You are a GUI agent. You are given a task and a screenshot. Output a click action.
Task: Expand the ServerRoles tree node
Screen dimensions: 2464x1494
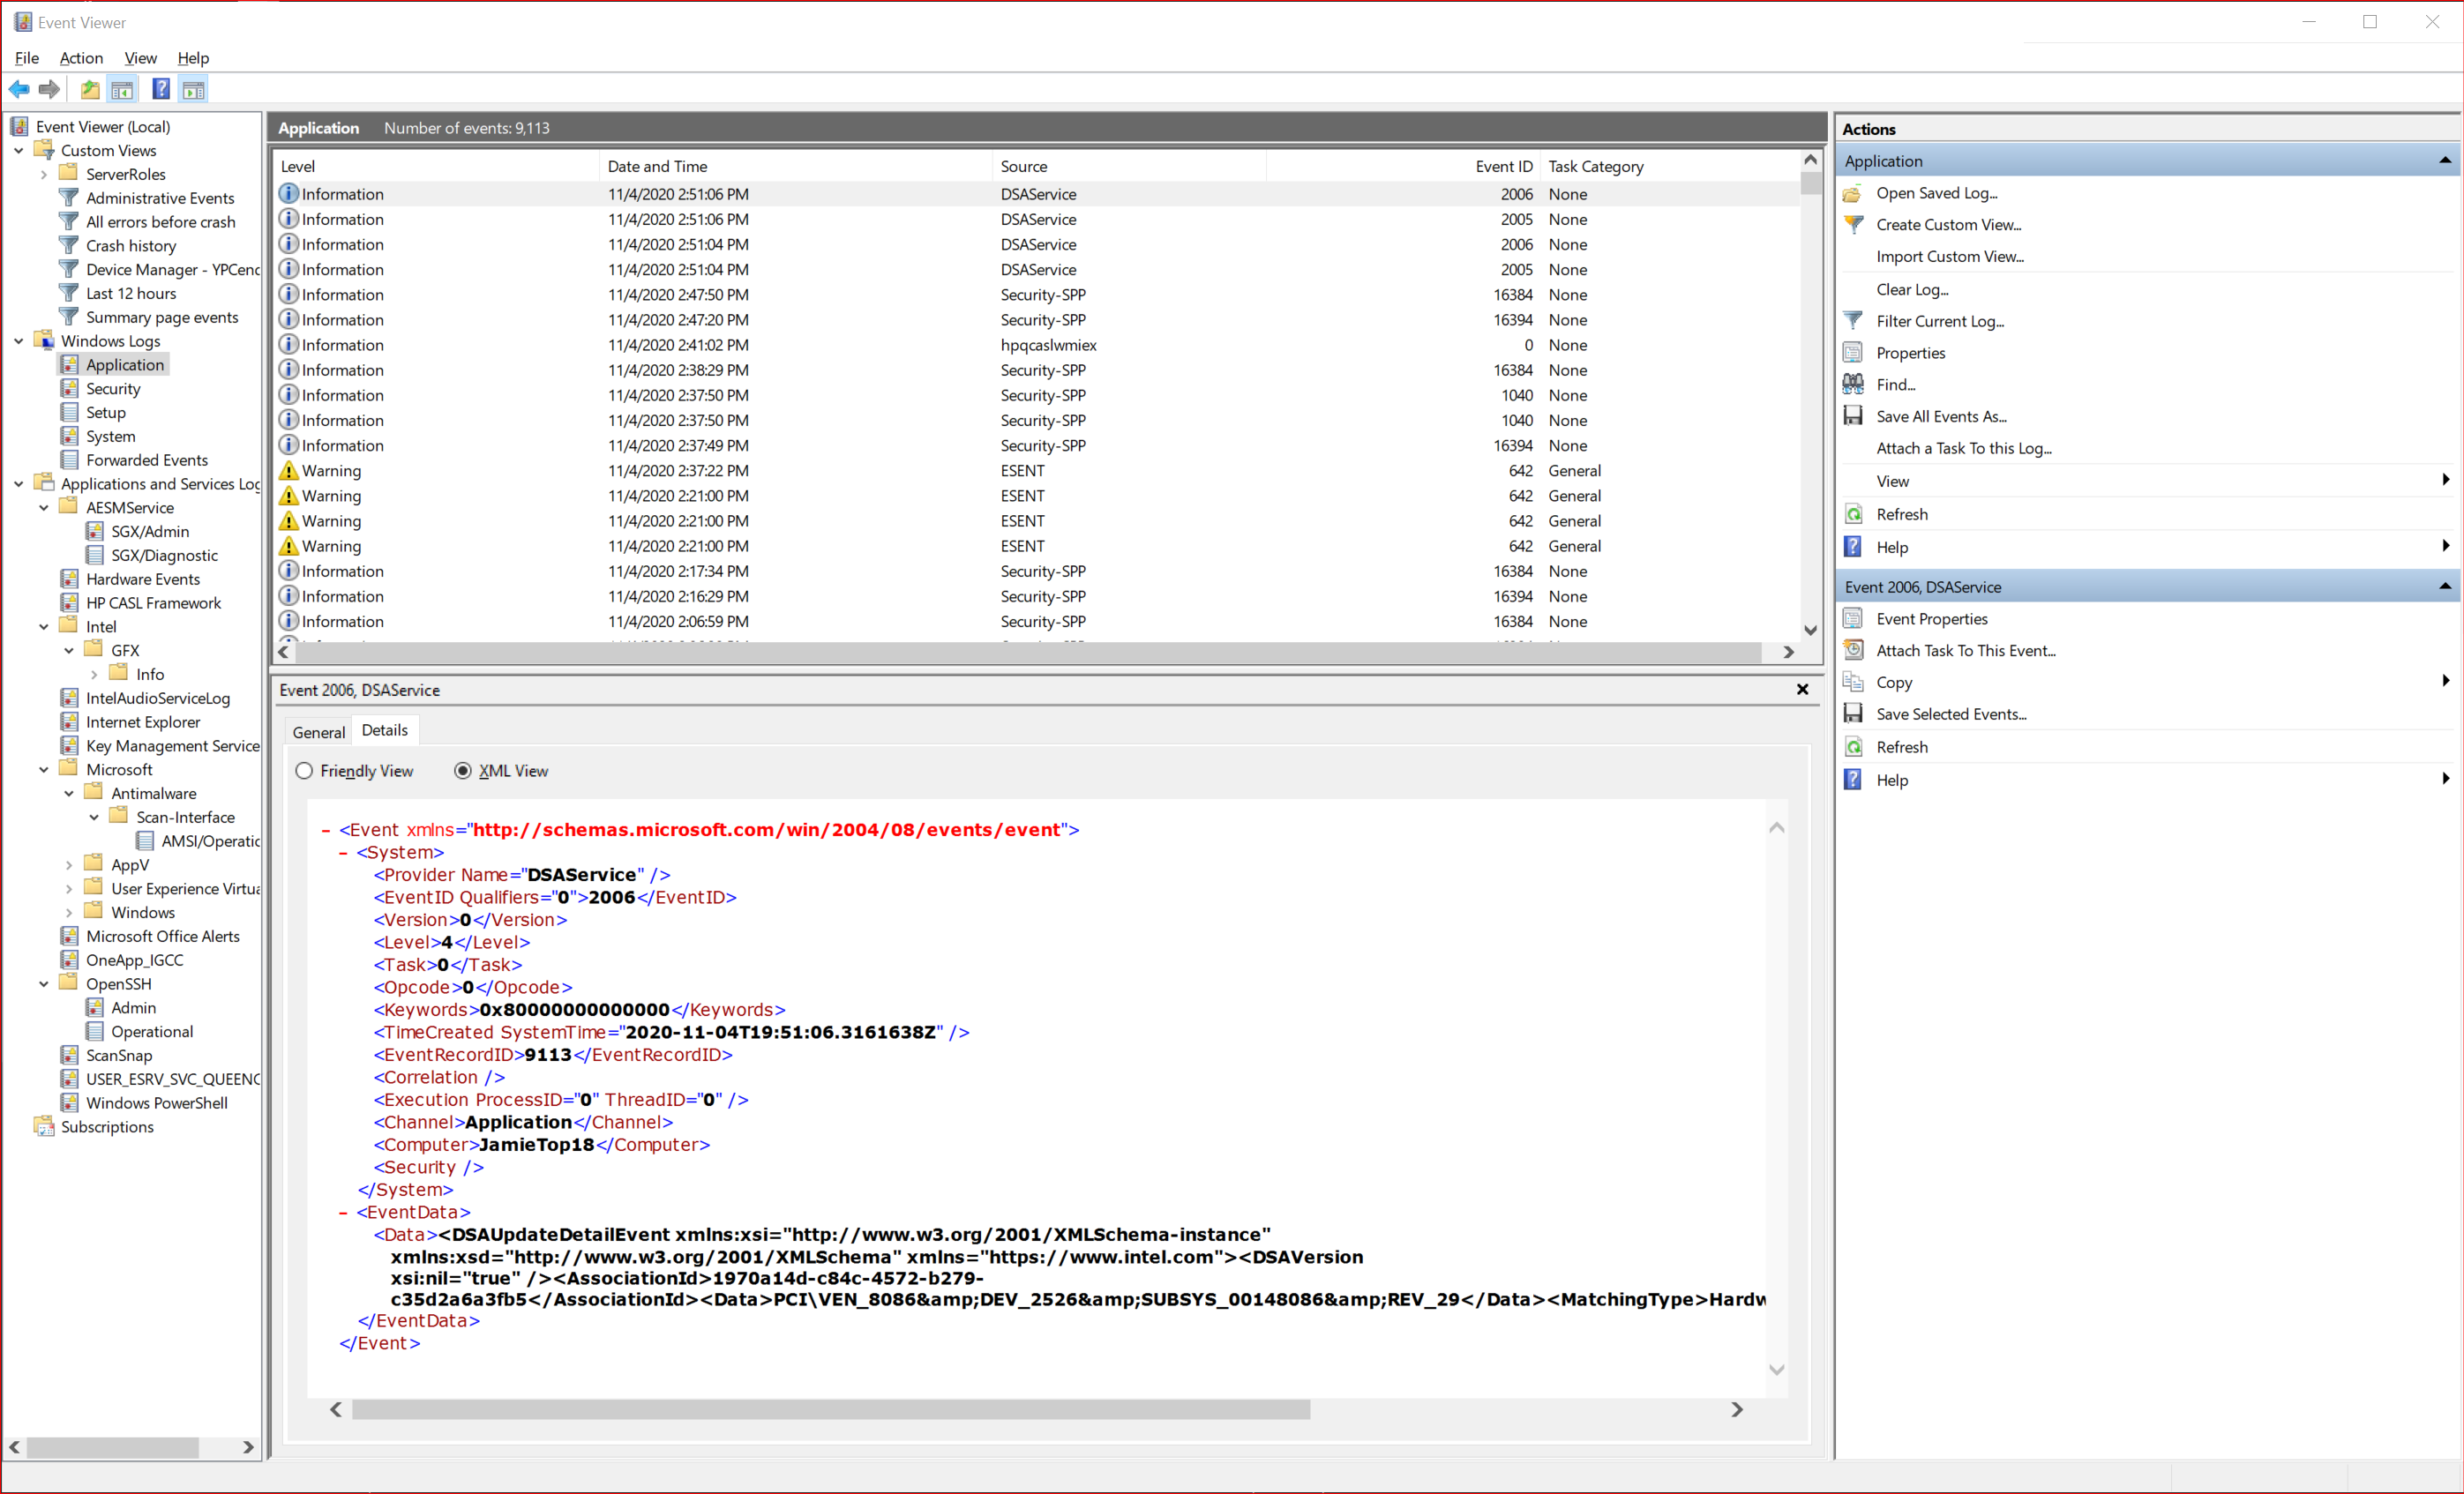(x=44, y=174)
